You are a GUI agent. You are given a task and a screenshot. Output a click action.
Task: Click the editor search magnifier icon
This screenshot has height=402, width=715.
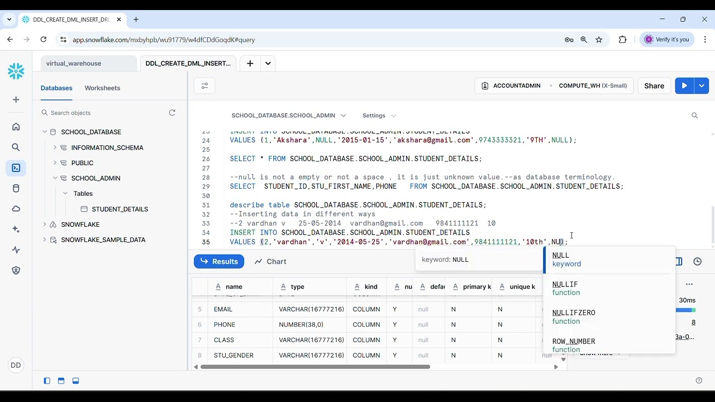694,116
